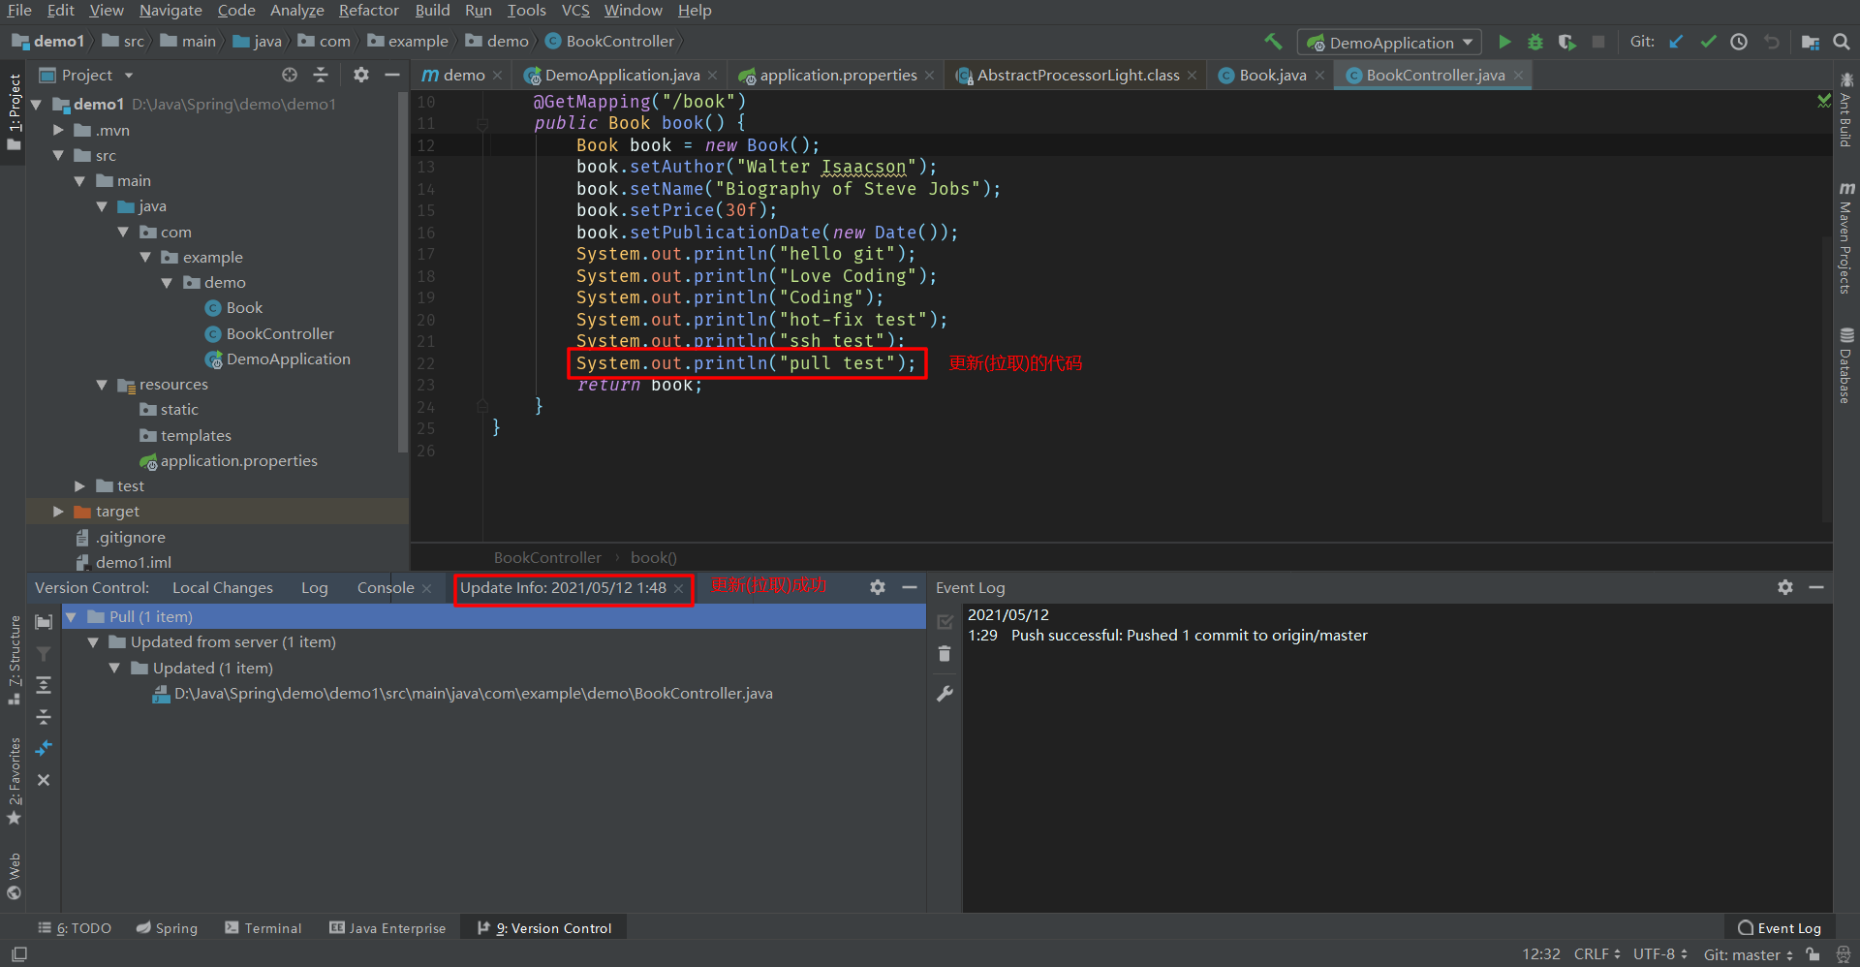The image size is (1860, 967).
Task: Click the scroll-from-source target icon in Project panel
Action: point(290,75)
